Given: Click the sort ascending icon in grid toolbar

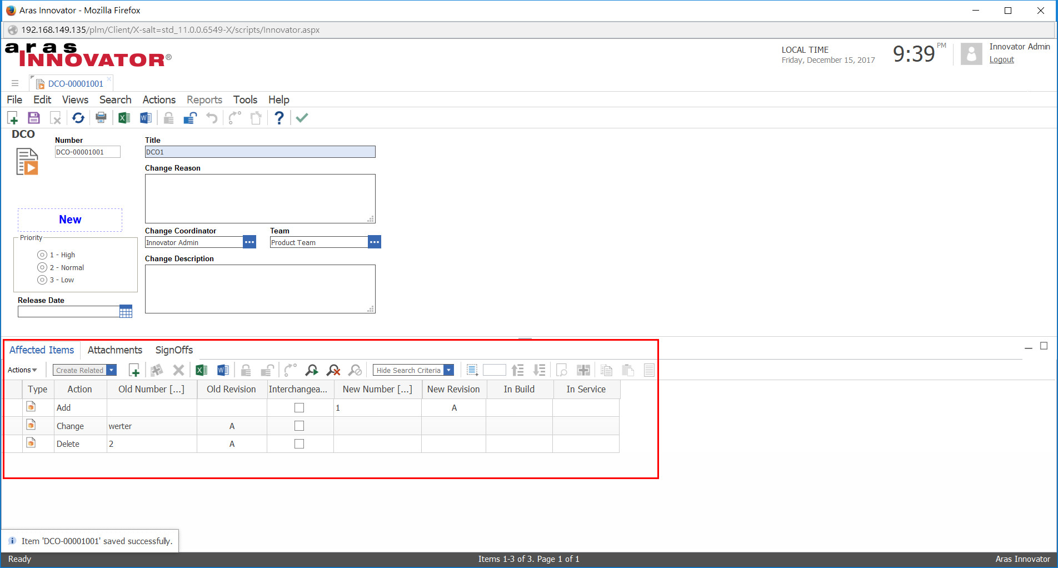Looking at the screenshot, I should pyautogui.click(x=517, y=370).
